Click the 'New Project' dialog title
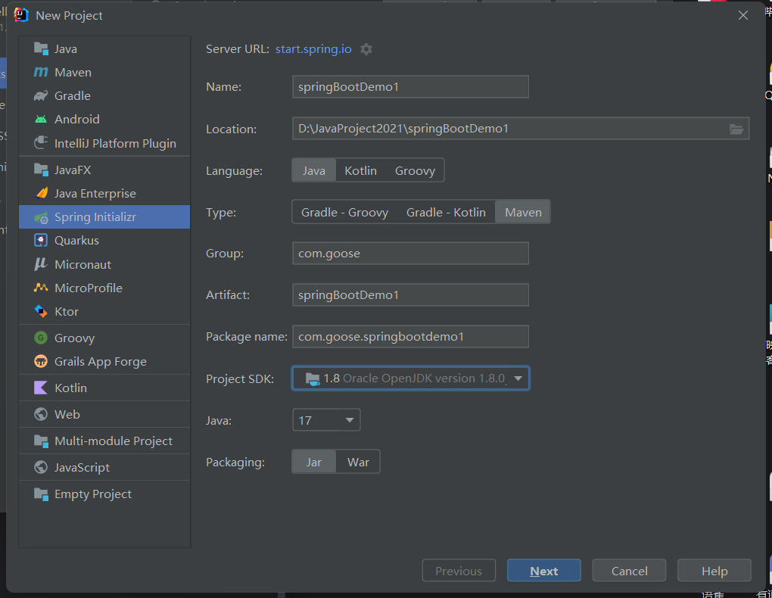Image resolution: width=772 pixels, height=598 pixels. click(69, 16)
